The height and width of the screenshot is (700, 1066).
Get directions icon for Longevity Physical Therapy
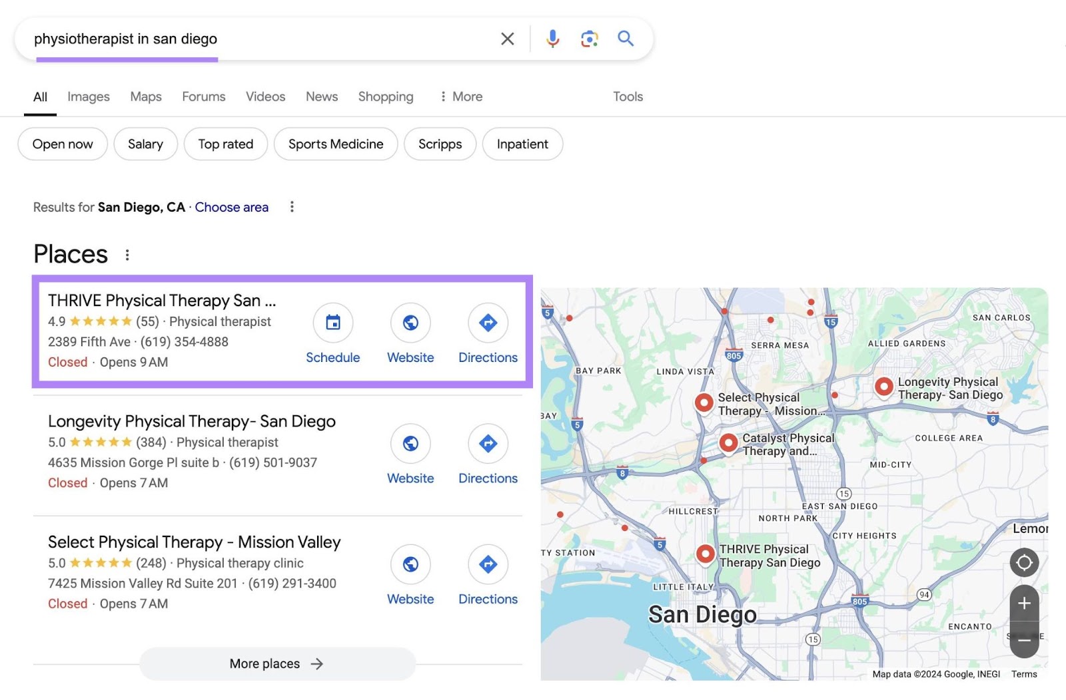click(x=488, y=443)
